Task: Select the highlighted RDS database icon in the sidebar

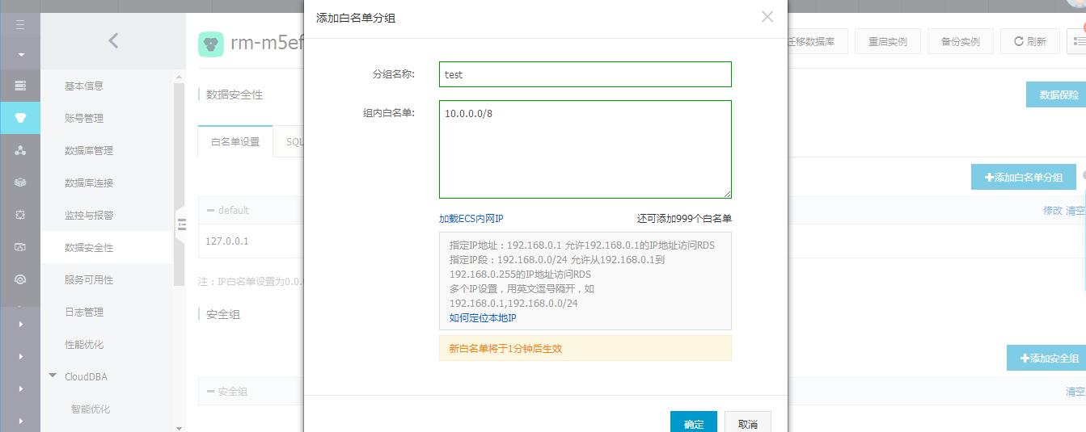Action: 20,118
